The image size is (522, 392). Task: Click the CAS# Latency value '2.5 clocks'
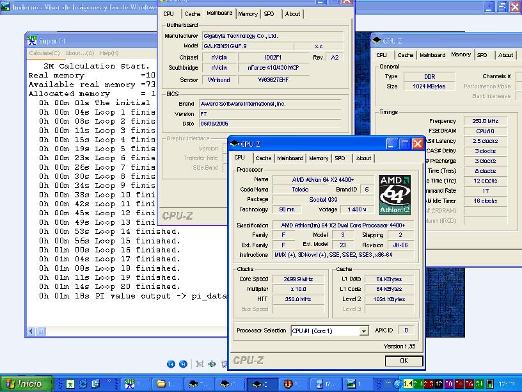point(485,141)
